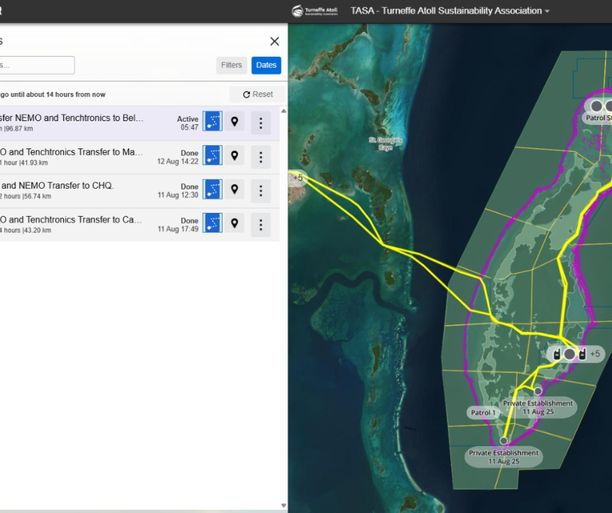612x513 pixels.
Task: Open kebab menu for Transfer to CHQ patrol
Action: tap(260, 190)
